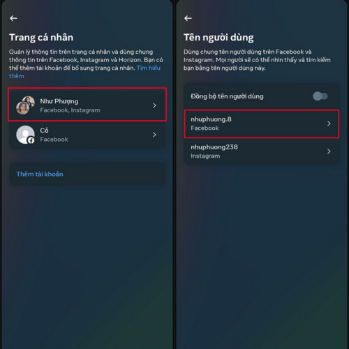This screenshot has height=349, width=349.
Task: Tap Thêm tài khoản button
Action: point(87,174)
